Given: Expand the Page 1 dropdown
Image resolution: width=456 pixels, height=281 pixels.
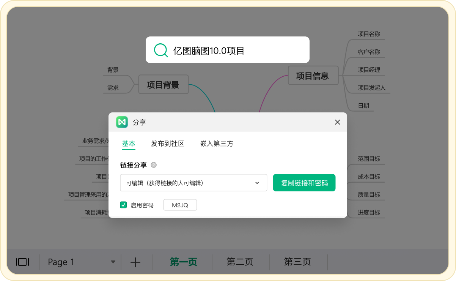Looking at the screenshot, I should click(113, 262).
